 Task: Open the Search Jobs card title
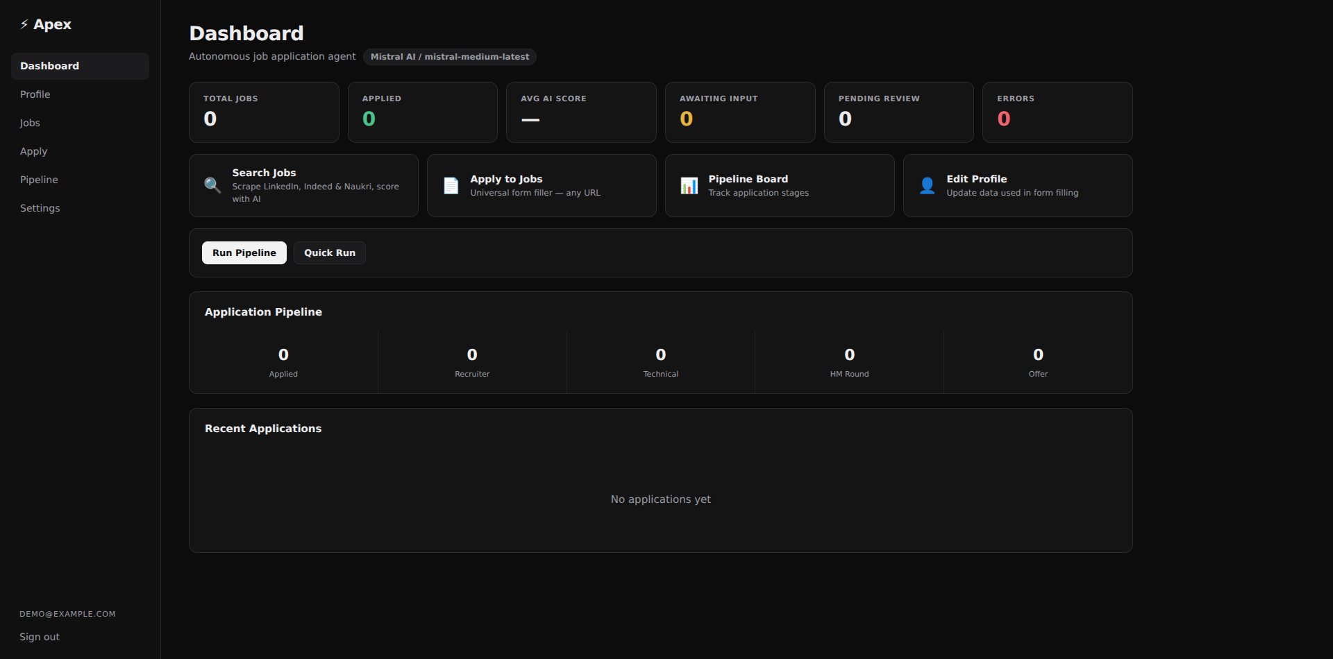coord(264,173)
